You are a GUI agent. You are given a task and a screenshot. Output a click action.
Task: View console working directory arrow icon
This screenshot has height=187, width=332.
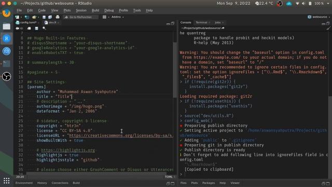coord(223,28)
